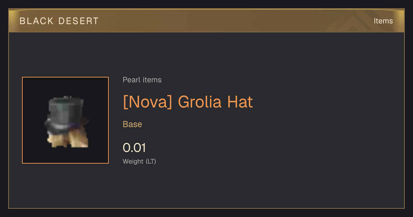Select the [Nova] class tag in title
This screenshot has height=217, width=413.
coord(147,102)
